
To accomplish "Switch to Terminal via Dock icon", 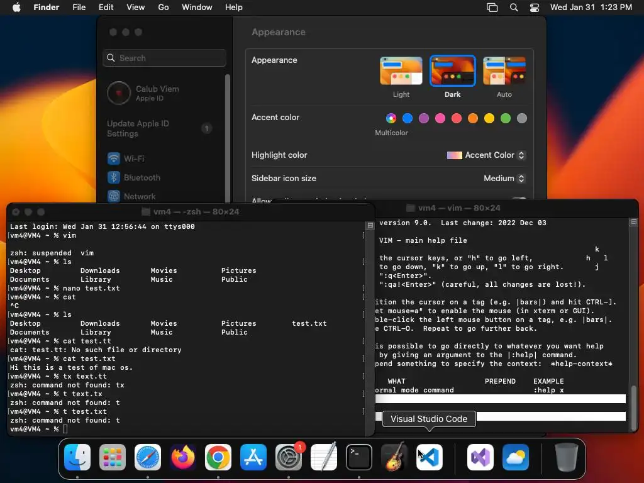I will point(359,457).
